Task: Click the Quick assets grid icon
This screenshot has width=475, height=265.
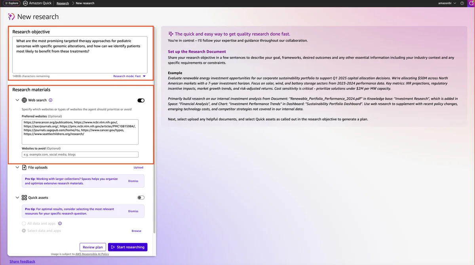Action: pos(24,198)
